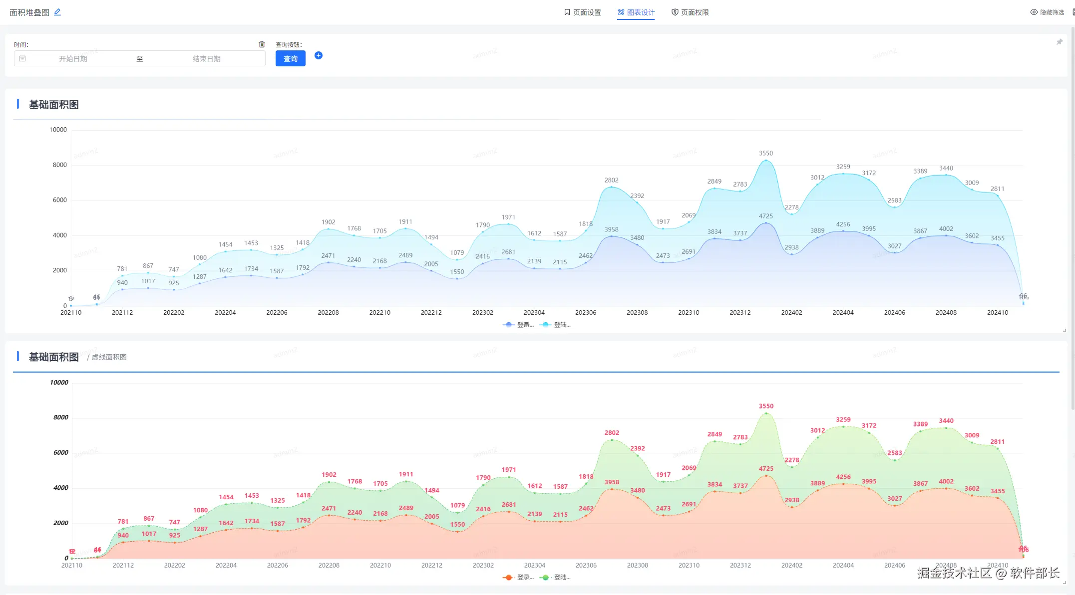Click the pin icon on the filter panel

click(x=1060, y=42)
